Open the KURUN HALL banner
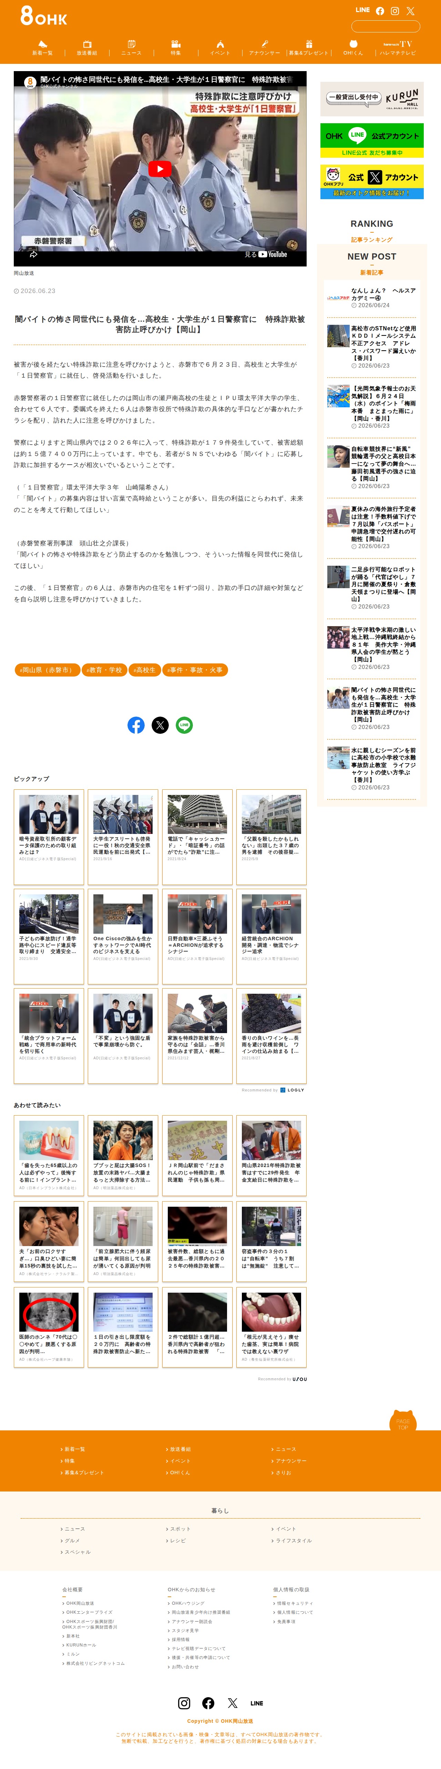The image size is (441, 1769). (372, 99)
